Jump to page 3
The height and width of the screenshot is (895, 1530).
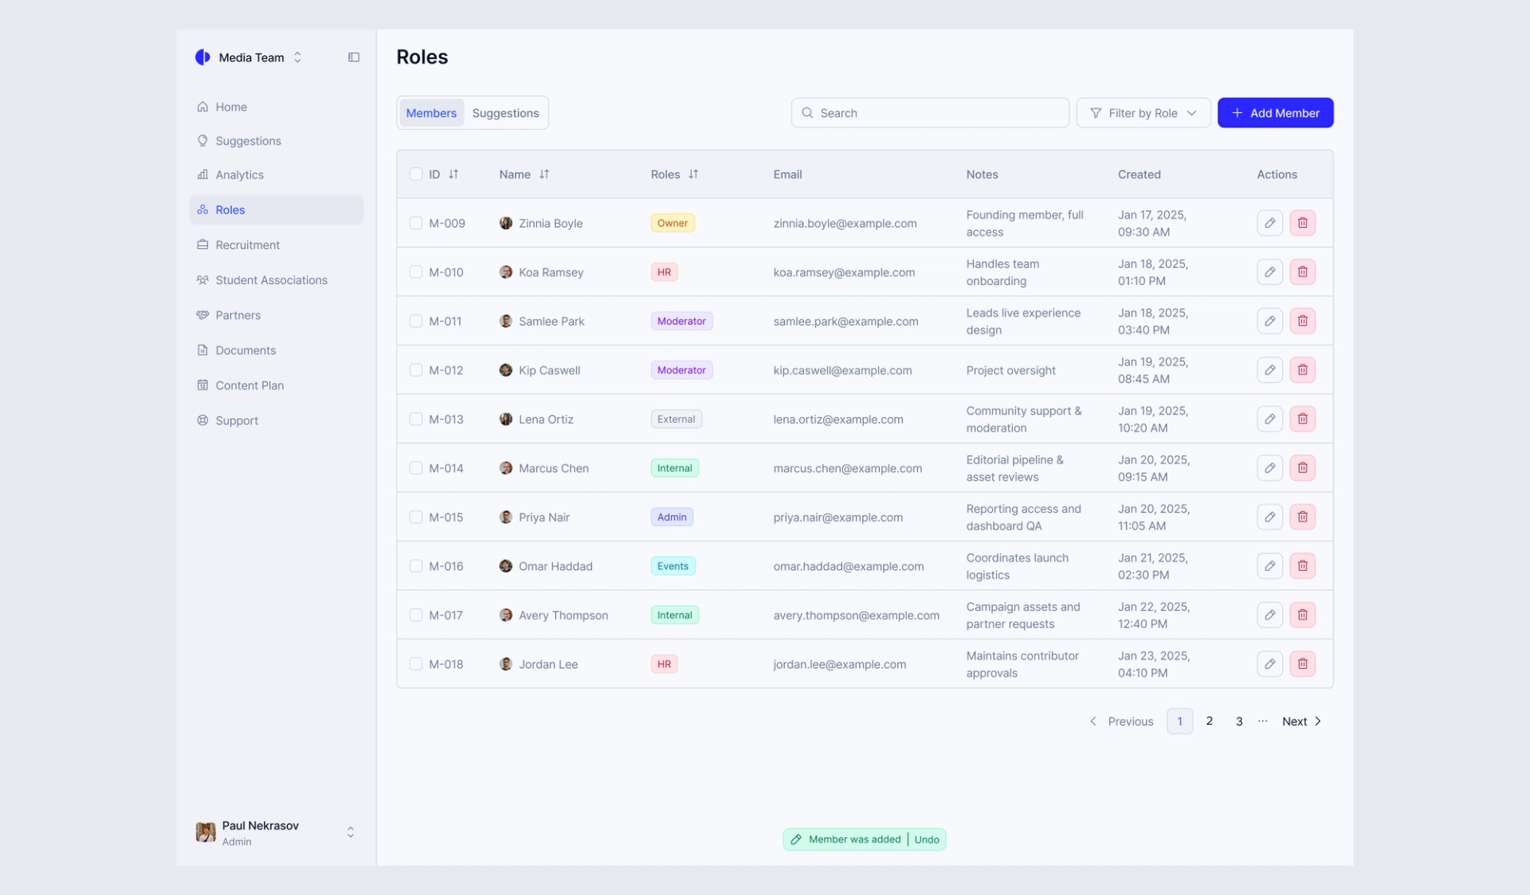point(1238,721)
